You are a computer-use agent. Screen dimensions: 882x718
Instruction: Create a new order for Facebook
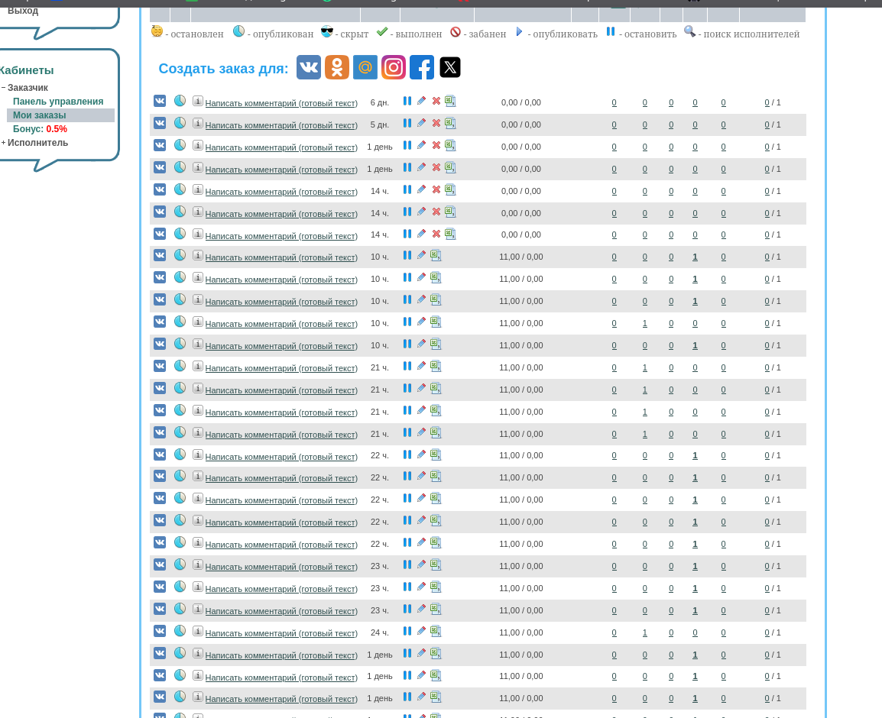tap(422, 67)
